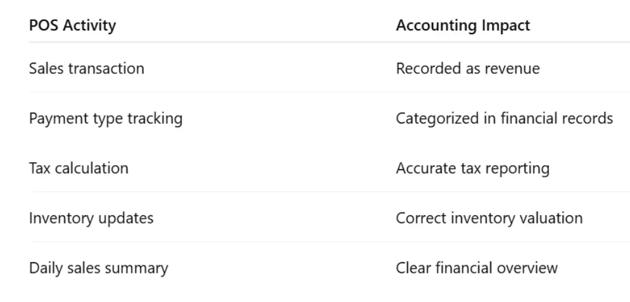Screen dimensions: 630x302
Task: Select the Daily sales summary cell
Action: coord(98,268)
